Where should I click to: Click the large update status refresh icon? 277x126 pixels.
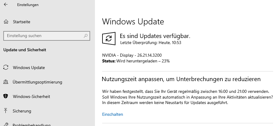[x=109, y=39]
